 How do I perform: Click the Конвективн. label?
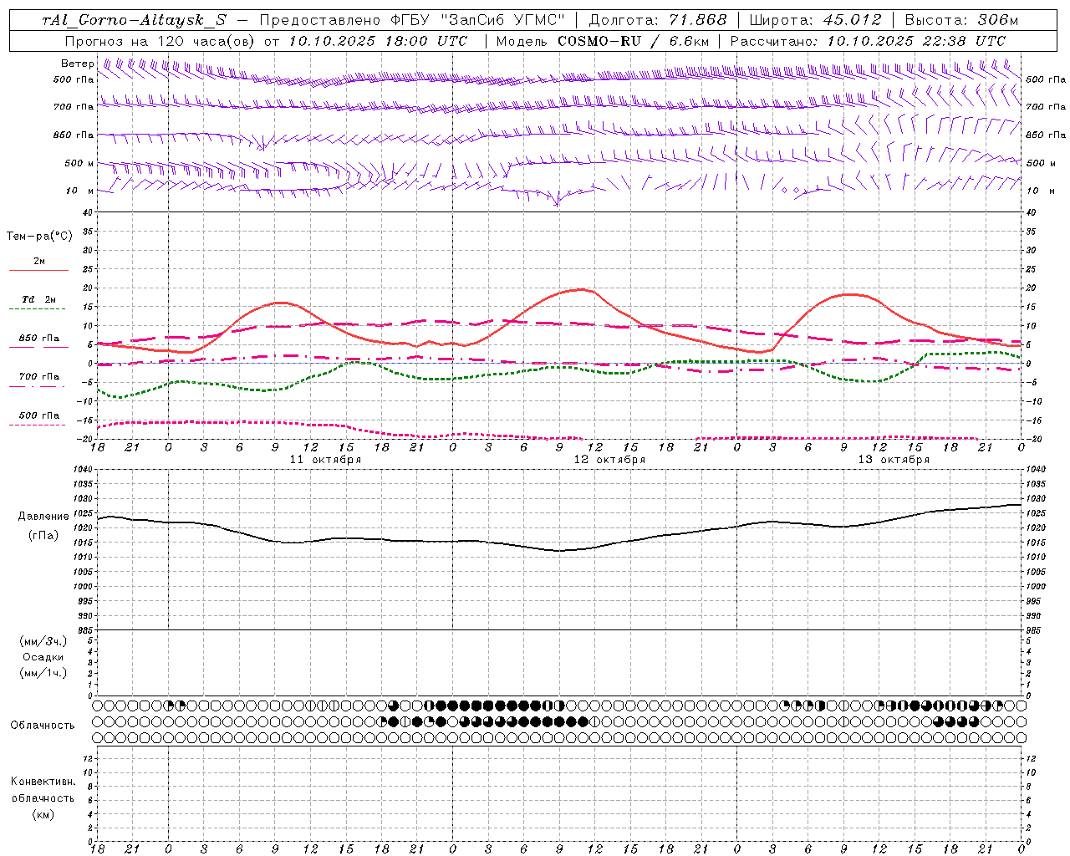tap(43, 782)
